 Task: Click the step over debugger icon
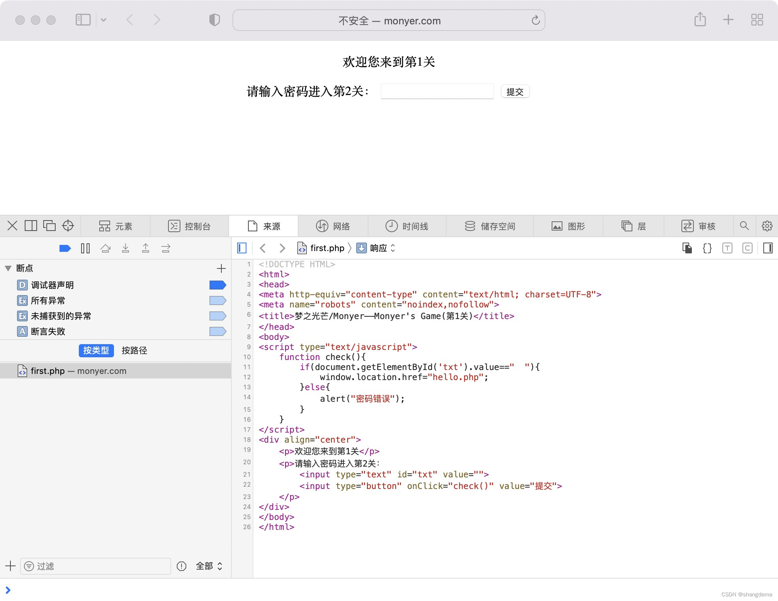coord(105,248)
